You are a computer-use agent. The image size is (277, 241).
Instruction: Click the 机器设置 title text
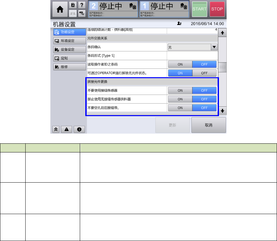click(x=64, y=24)
